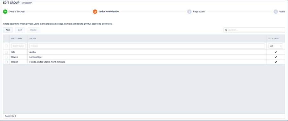288x121 pixels.
Task: Click the magnifier icon in search box
Action: (226, 30)
